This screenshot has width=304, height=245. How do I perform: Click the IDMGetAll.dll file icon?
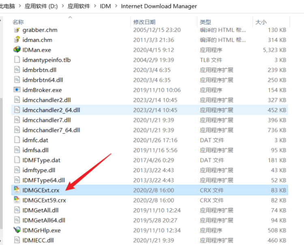(17, 210)
